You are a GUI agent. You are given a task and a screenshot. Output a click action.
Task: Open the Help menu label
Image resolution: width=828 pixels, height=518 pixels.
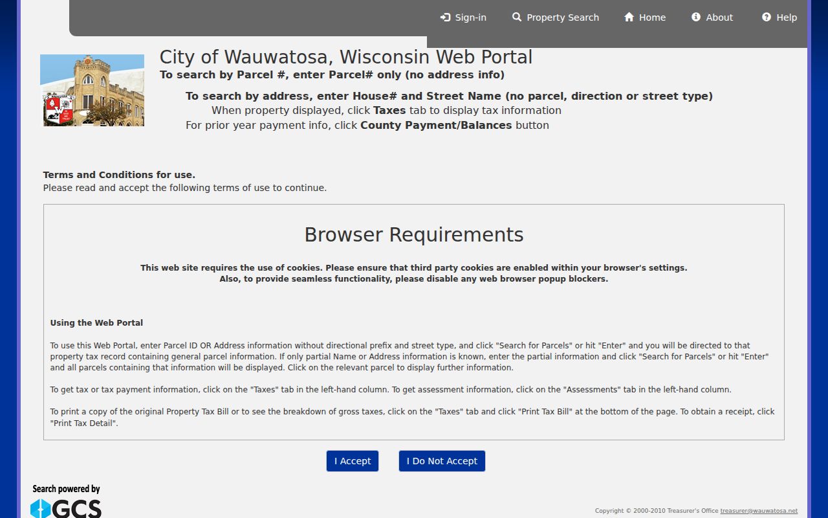pyautogui.click(x=787, y=17)
